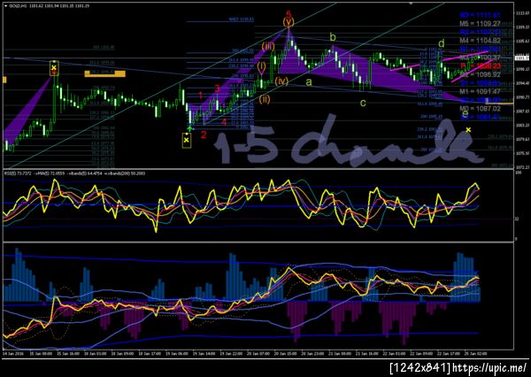Click the boxed yellow X marker below 19 Jan low

coord(186,140)
